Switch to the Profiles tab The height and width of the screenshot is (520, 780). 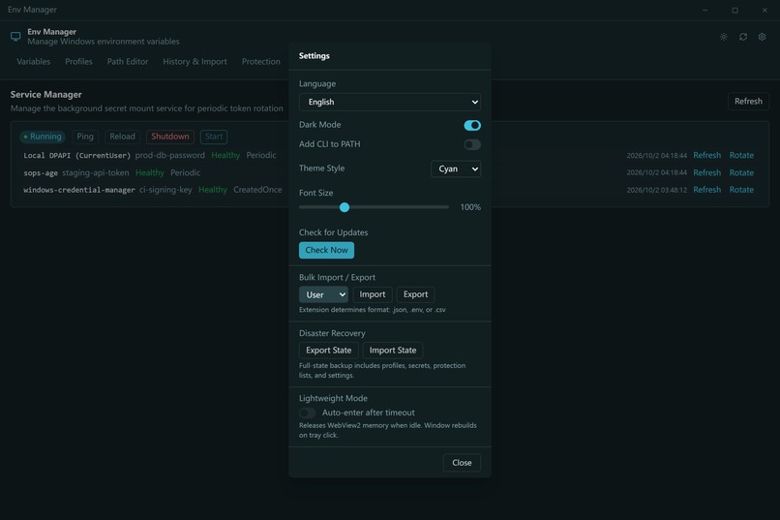click(x=78, y=62)
